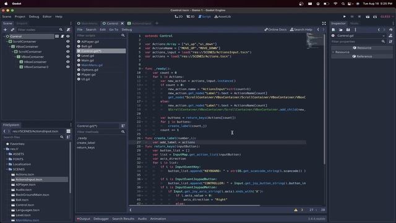Open the Control node's script icon
The height and width of the screenshot is (223, 396).
pos(62,37)
